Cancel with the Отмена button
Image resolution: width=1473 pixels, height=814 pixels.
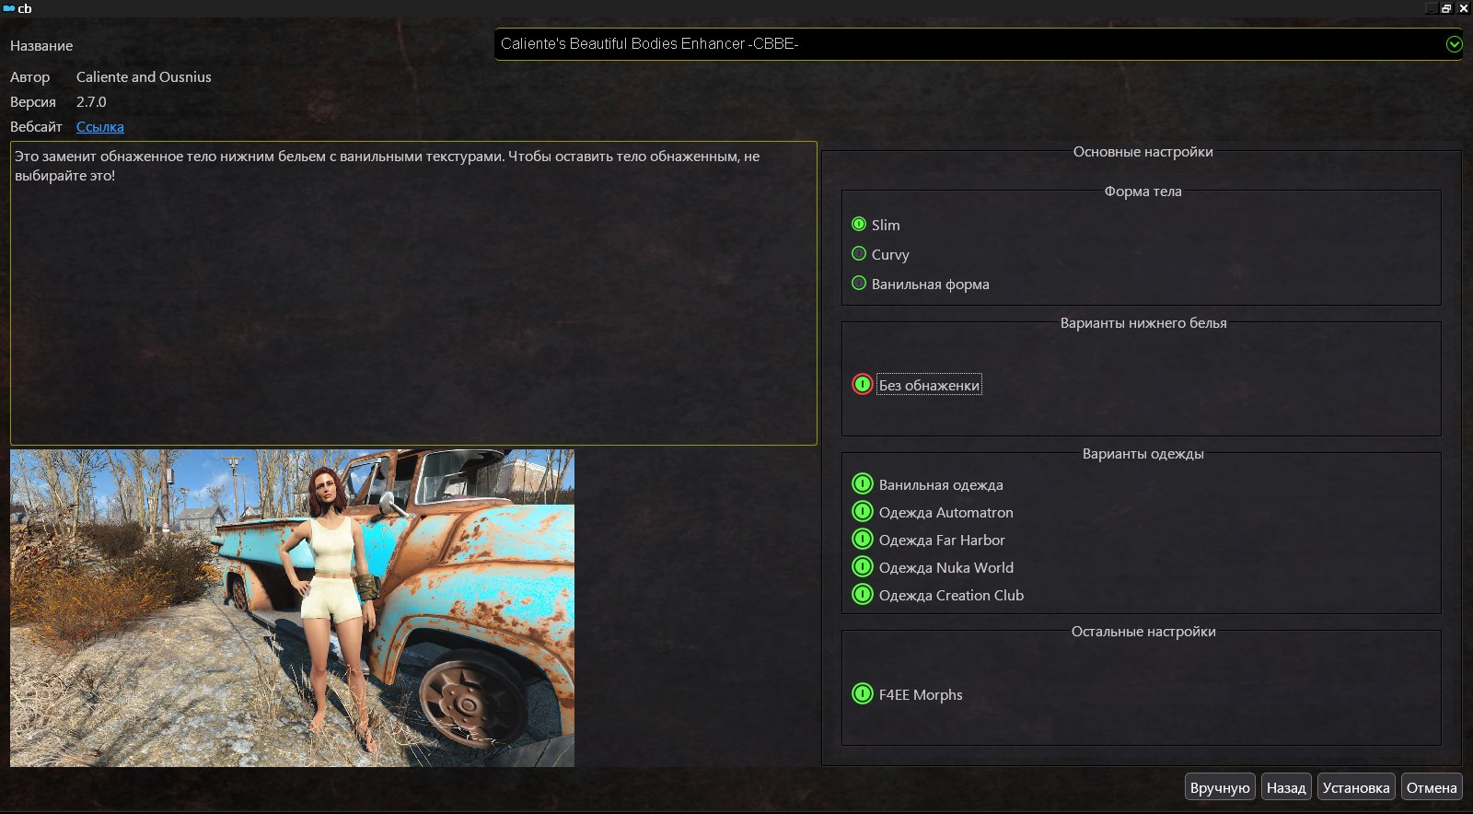[x=1432, y=787]
